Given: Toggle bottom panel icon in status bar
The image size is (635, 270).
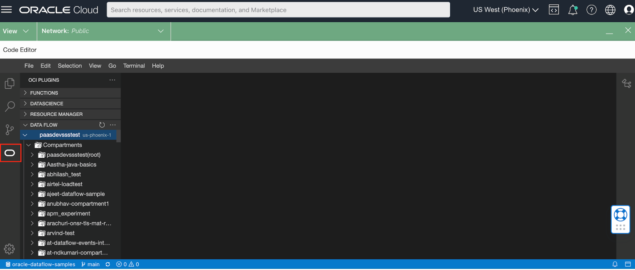Looking at the screenshot, I should [x=628, y=264].
